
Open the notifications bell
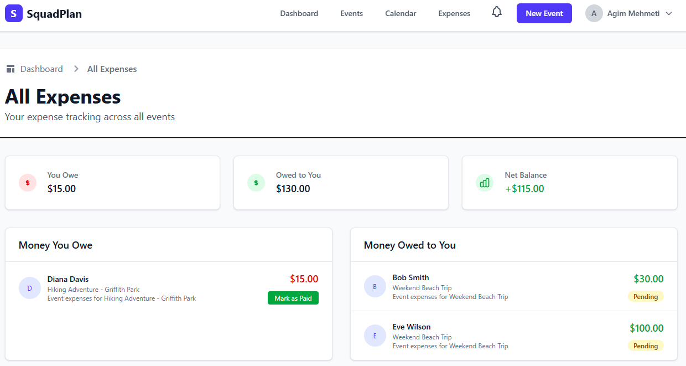[497, 12]
